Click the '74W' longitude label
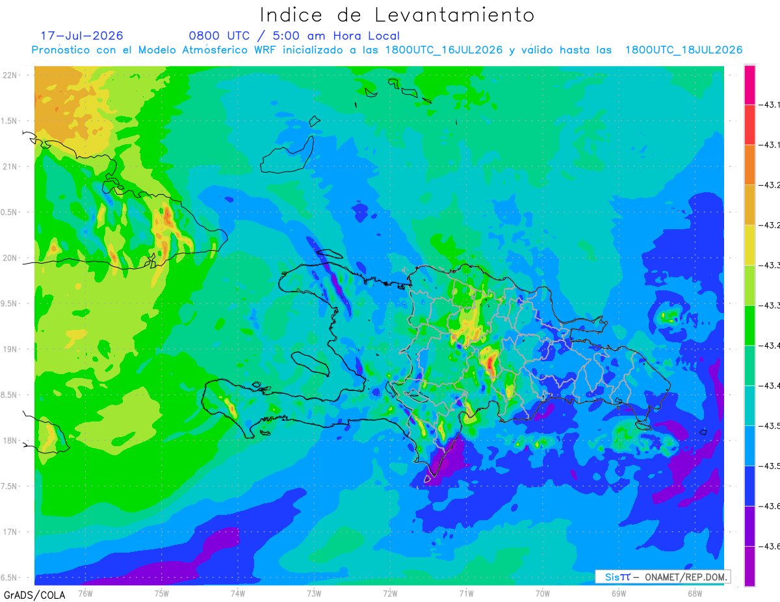 [238, 592]
